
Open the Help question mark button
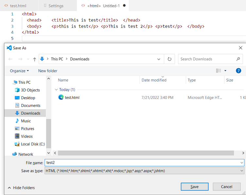coord(238,71)
